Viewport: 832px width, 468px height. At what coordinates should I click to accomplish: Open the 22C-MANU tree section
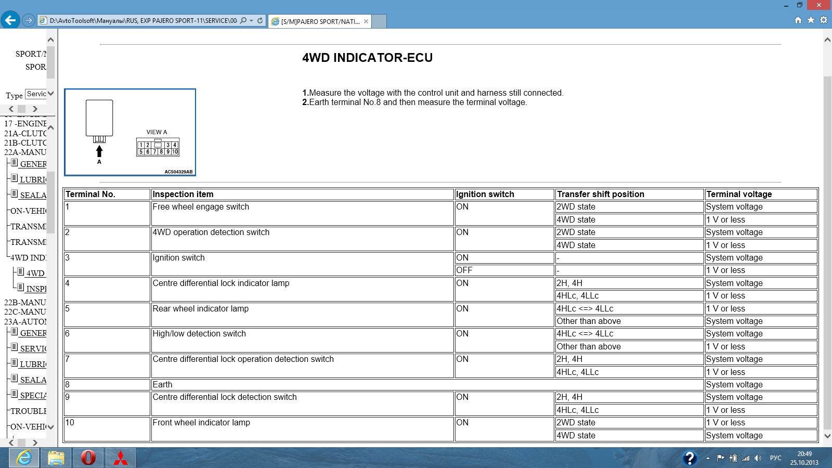coord(25,311)
